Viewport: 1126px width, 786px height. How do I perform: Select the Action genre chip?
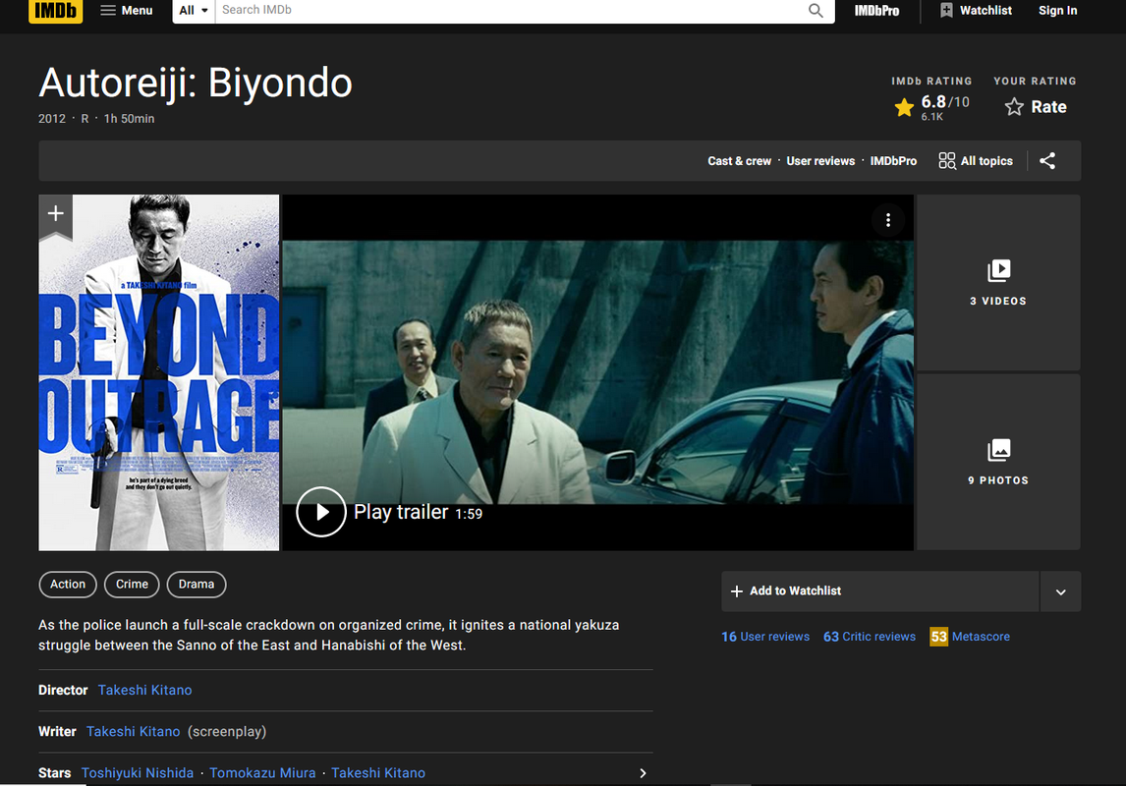[x=68, y=585]
